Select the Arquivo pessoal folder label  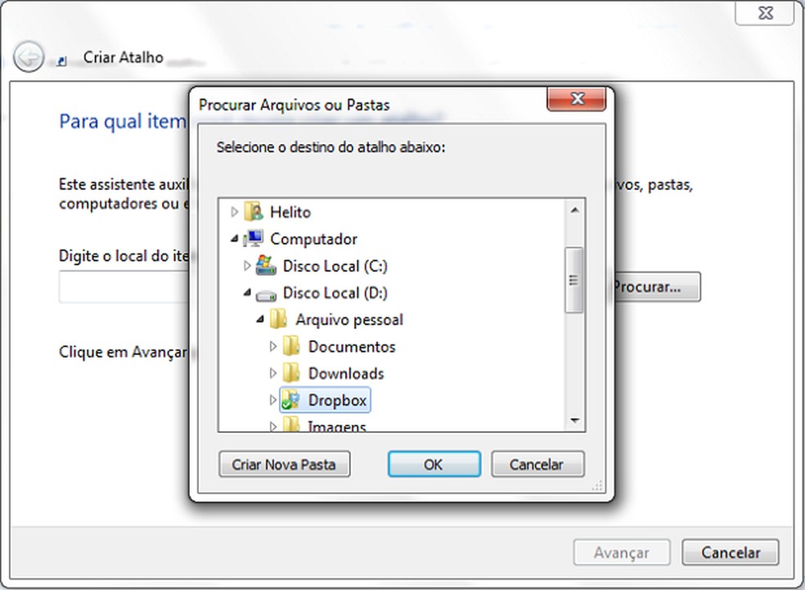point(349,319)
